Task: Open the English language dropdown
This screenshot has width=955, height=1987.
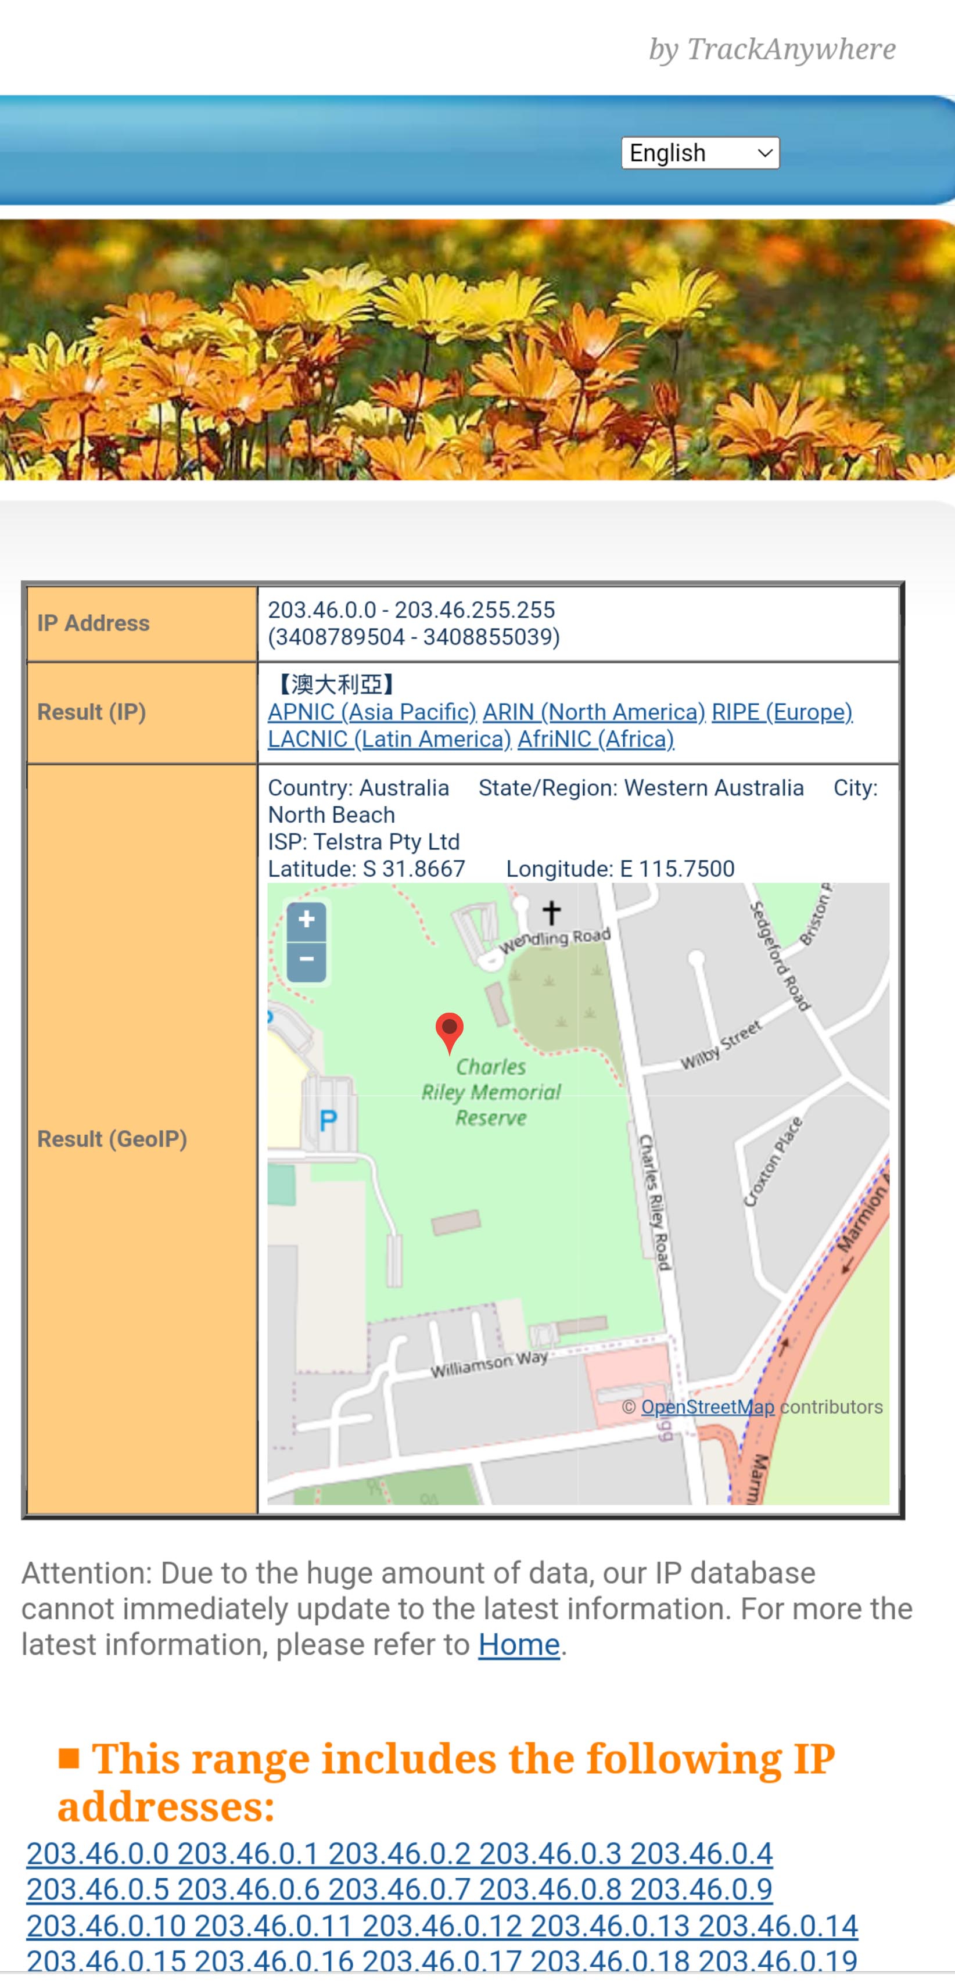Action: tap(701, 153)
